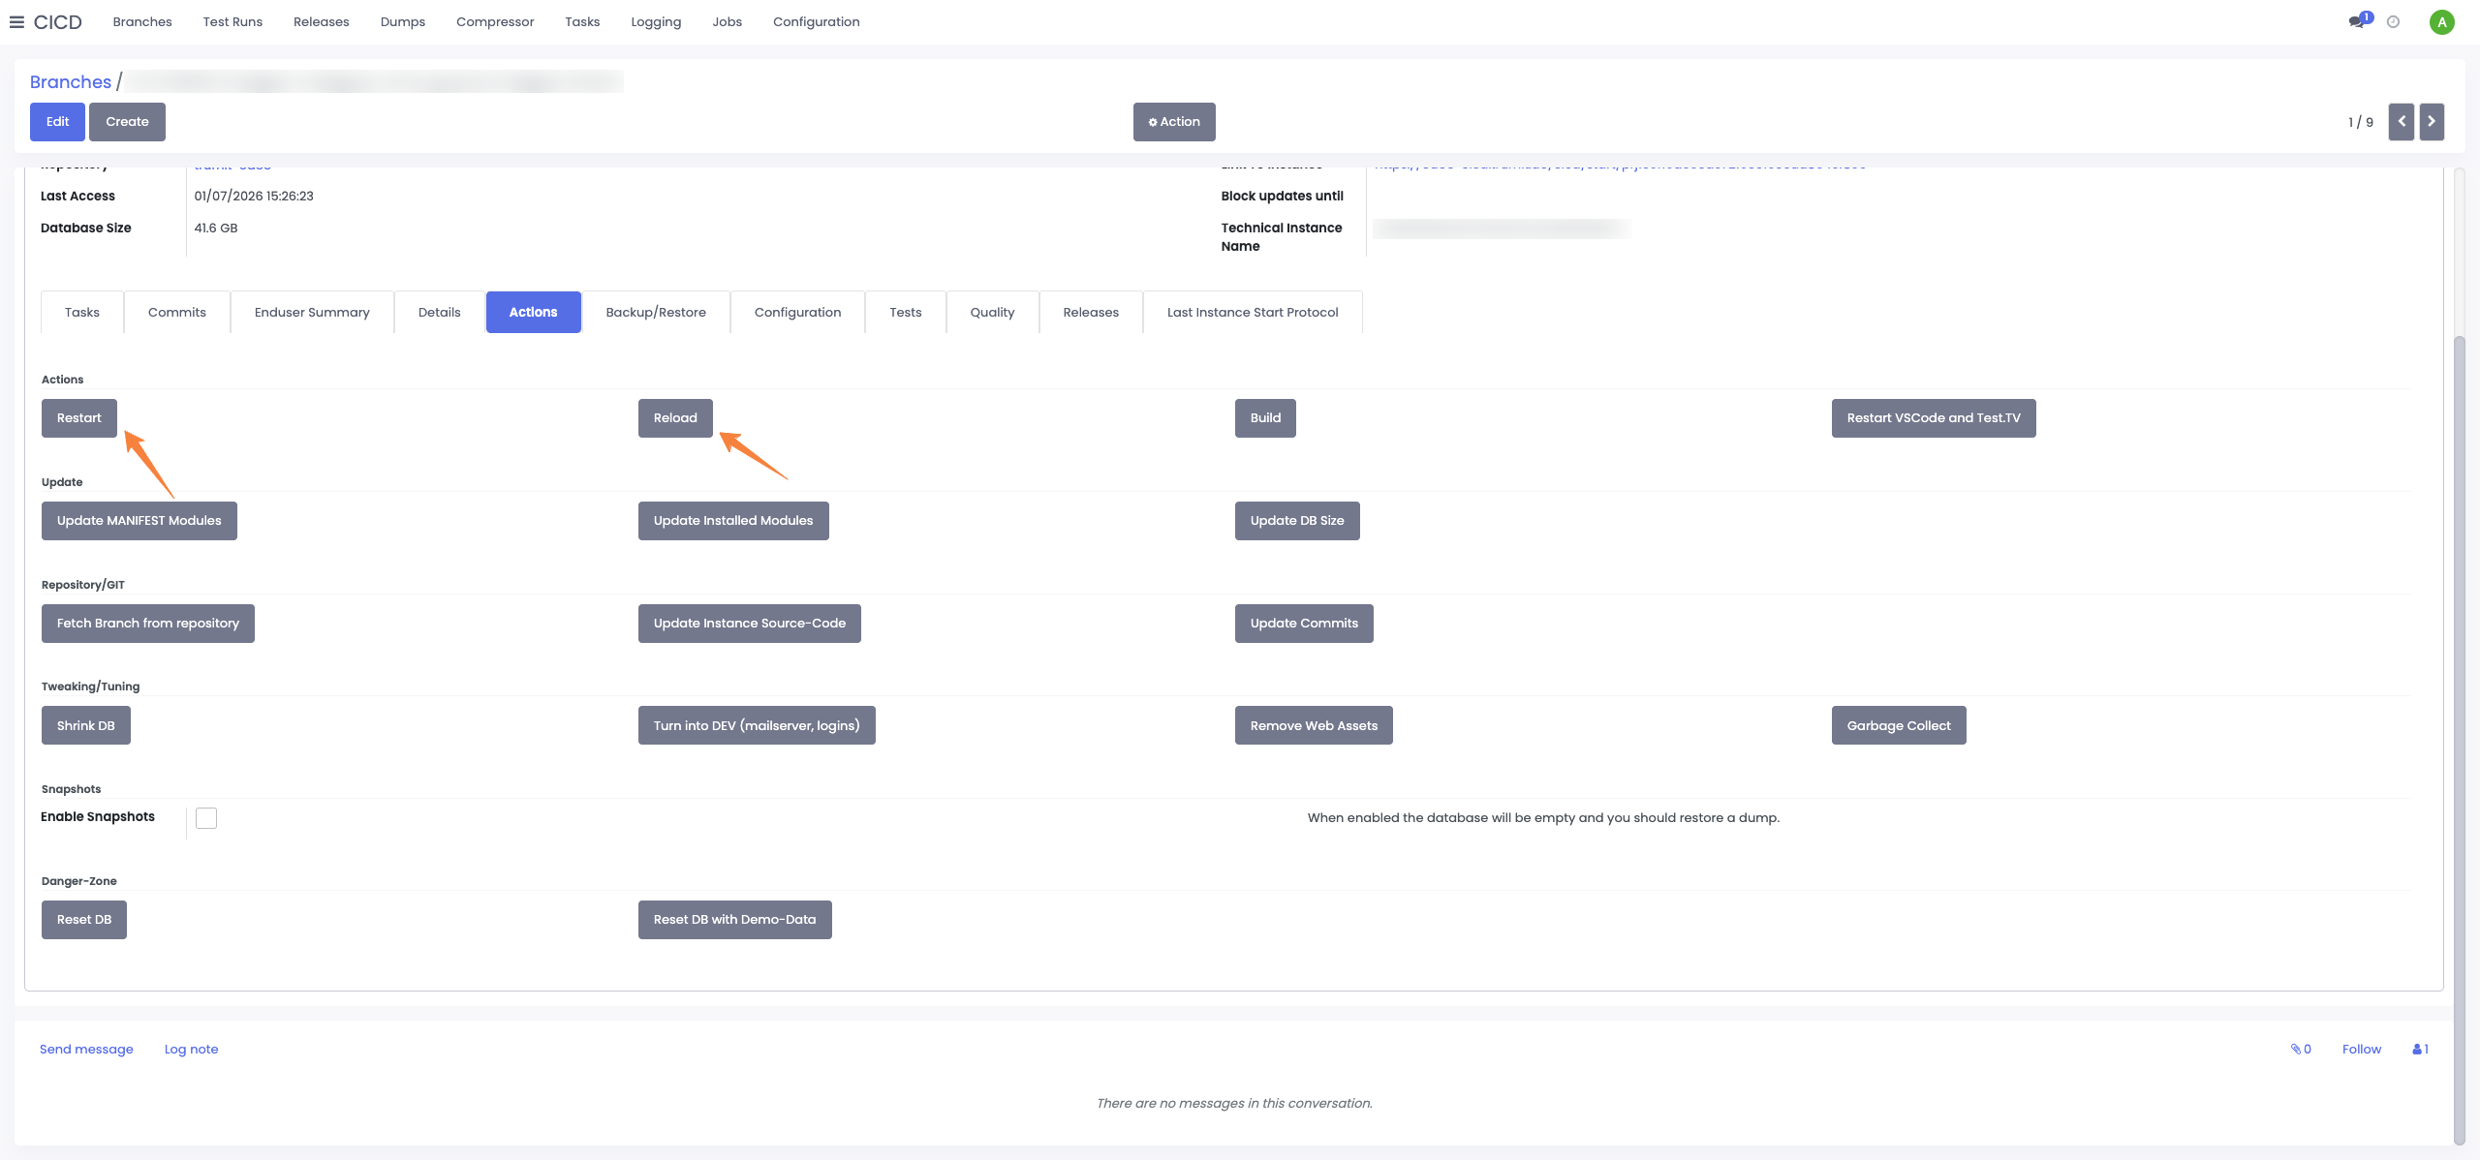Open Compressor menu

495,21
